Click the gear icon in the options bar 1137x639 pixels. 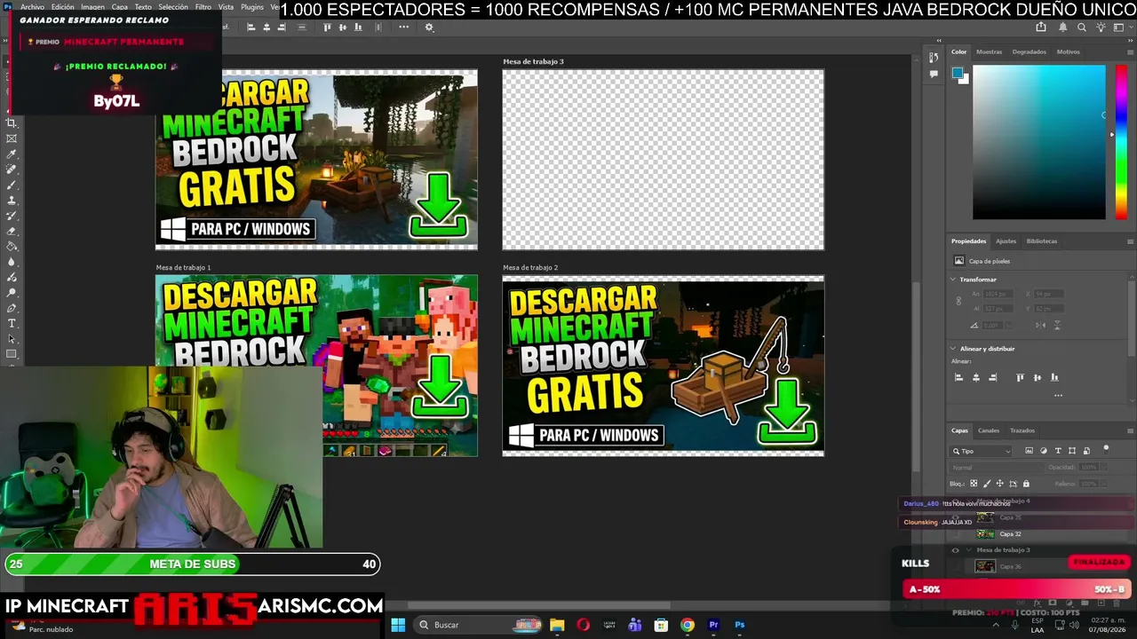429,28
